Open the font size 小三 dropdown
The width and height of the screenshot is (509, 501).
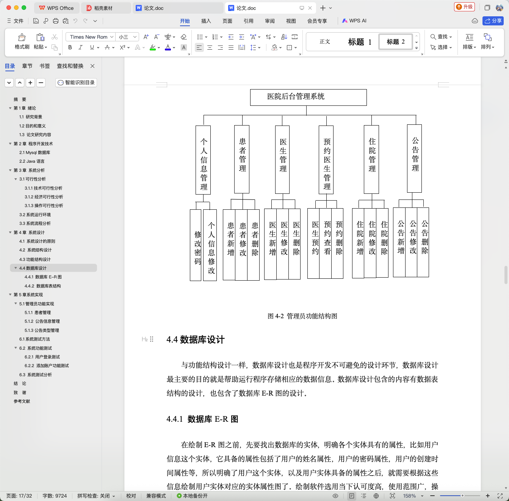click(127, 37)
